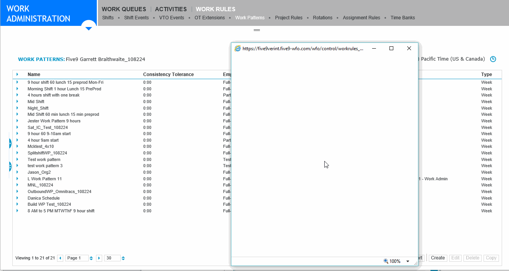Expand the 4 hours shift with one break row
Image resolution: width=509 pixels, height=271 pixels.
click(x=17, y=95)
